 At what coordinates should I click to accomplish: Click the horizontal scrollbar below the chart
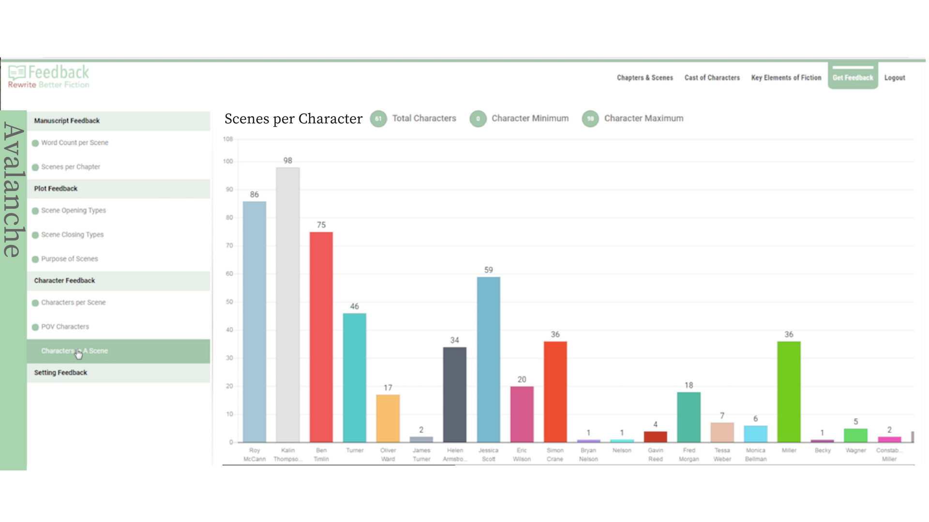point(339,465)
